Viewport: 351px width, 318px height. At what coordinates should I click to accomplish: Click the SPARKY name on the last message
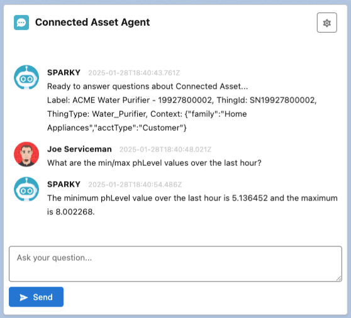pyautogui.click(x=64, y=184)
